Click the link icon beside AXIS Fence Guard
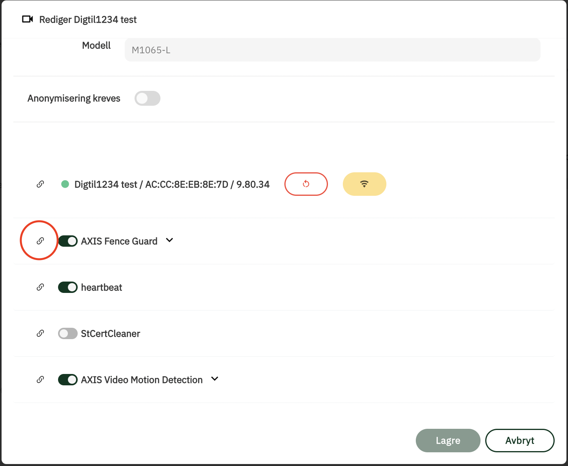Image resolution: width=568 pixels, height=466 pixels. click(x=40, y=241)
